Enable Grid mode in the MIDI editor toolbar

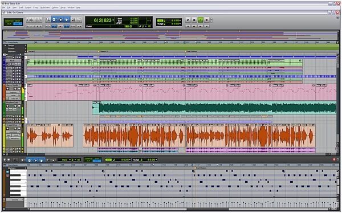pyautogui.click(x=97, y=161)
